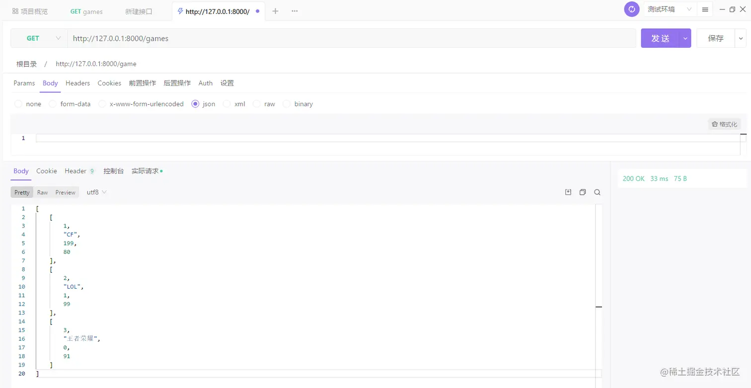The height and width of the screenshot is (388, 751).
Task: Search the response with magnifier icon
Action: click(x=598, y=192)
